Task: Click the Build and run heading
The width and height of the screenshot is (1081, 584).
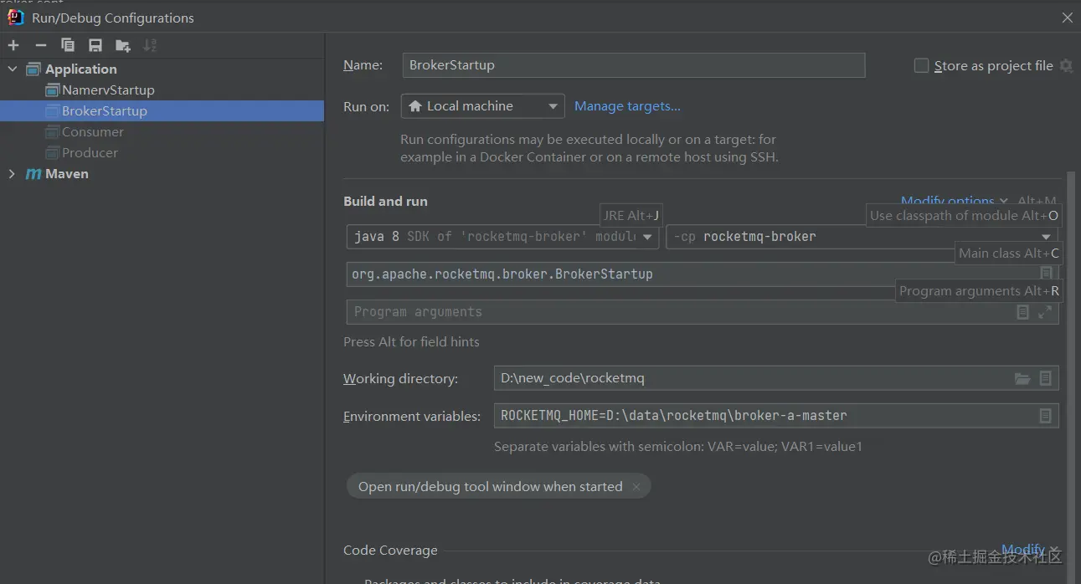Action: coord(385,202)
